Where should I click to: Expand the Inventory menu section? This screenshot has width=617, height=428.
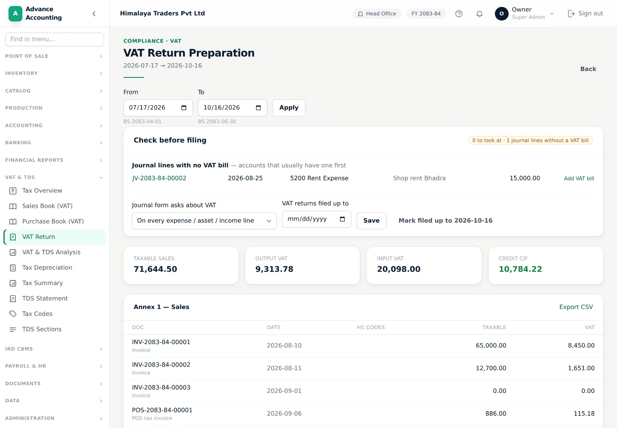[x=54, y=74]
